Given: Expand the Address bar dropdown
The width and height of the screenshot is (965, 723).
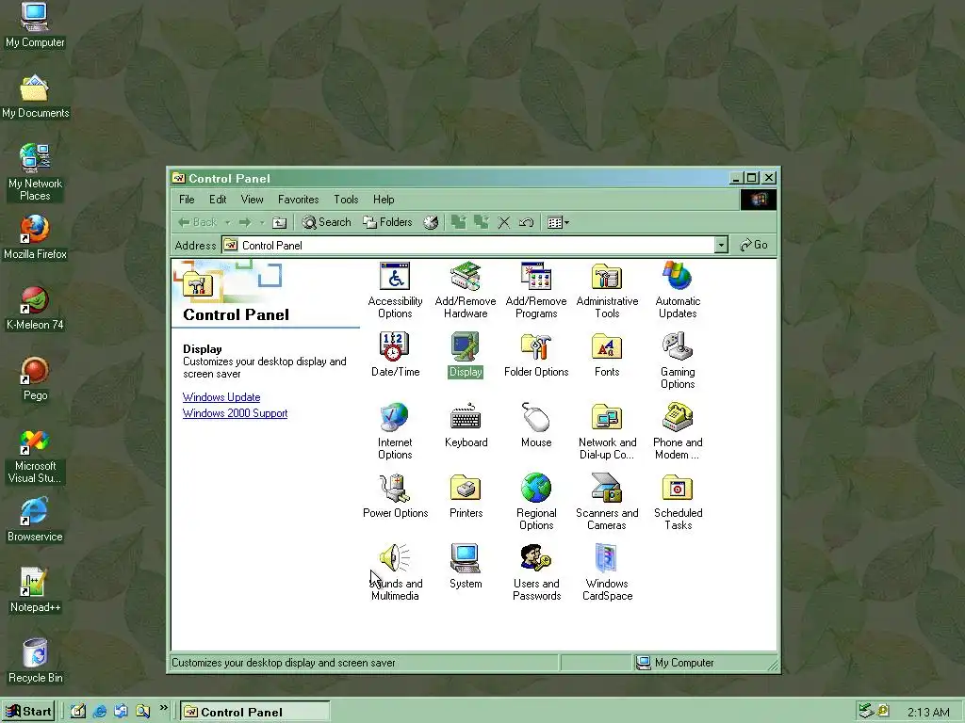Looking at the screenshot, I should 721,246.
